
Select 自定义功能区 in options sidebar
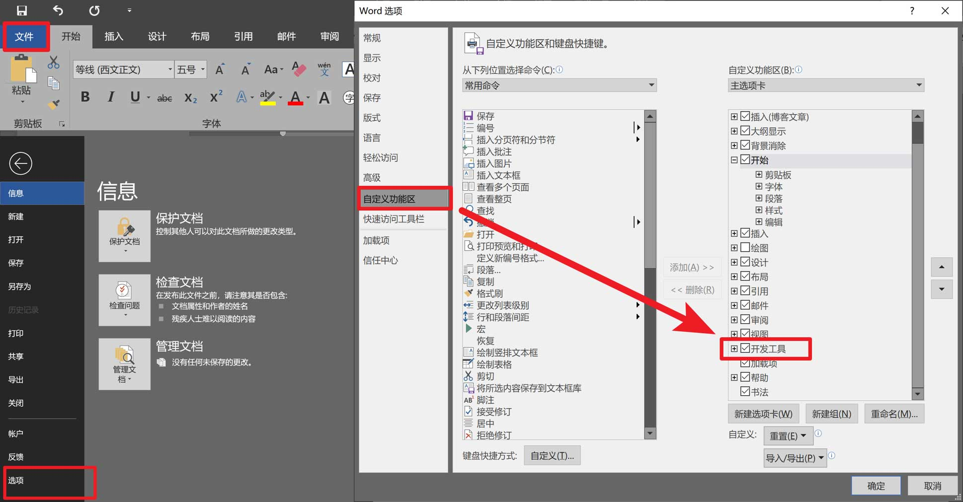click(x=403, y=199)
